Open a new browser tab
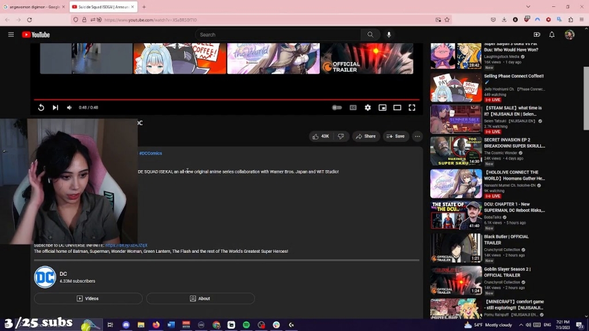Screen dimensions: 589x331 tap(144, 7)
